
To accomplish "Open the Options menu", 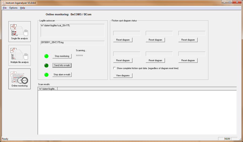I will pyautogui.click(x=13, y=8).
